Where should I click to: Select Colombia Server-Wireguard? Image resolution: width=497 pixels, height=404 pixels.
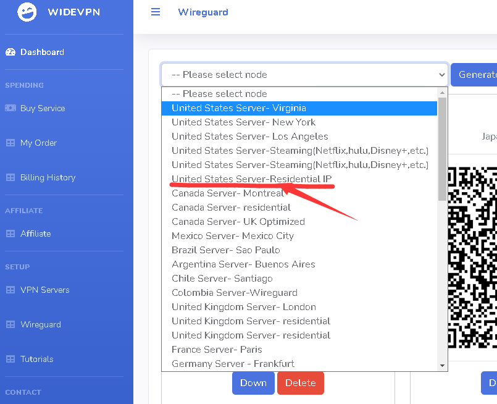pos(299,293)
